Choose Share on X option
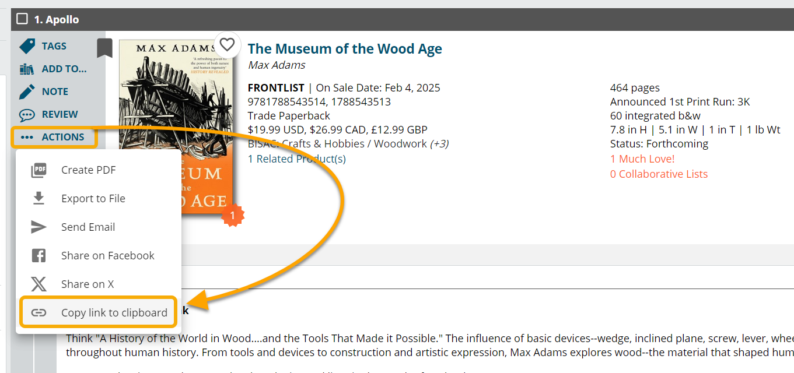 tap(88, 284)
